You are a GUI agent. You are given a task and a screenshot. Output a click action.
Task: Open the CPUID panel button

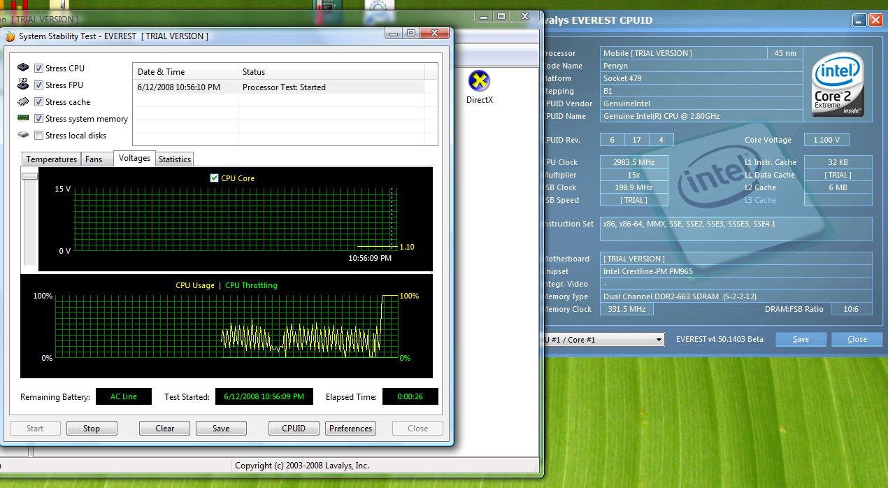pos(294,429)
